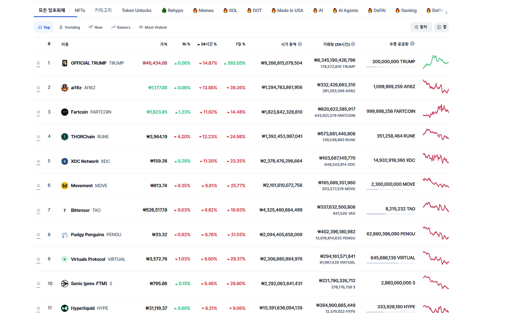Open the DOT category link
The width and height of the screenshot is (508, 313).
[254, 10]
